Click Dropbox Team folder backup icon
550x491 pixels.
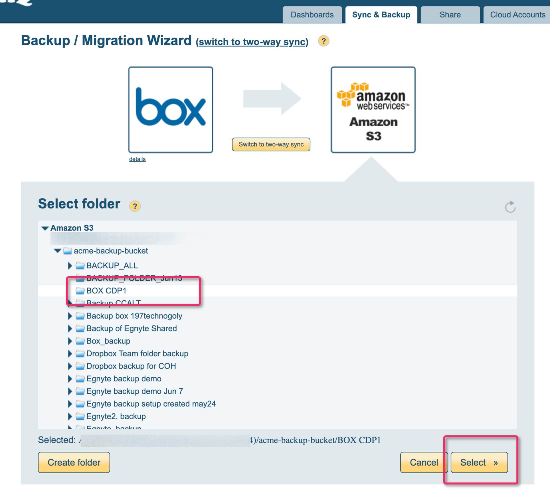pyautogui.click(x=80, y=354)
